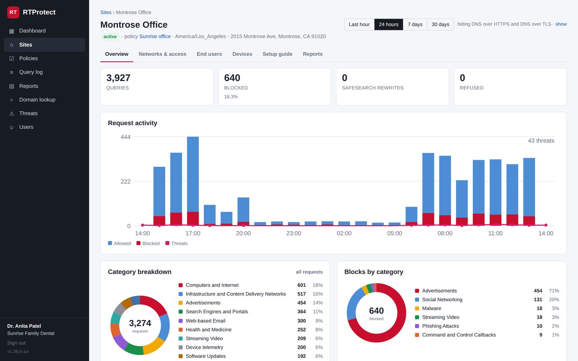Click the 17:00 bar in Request activity chart

click(193, 181)
